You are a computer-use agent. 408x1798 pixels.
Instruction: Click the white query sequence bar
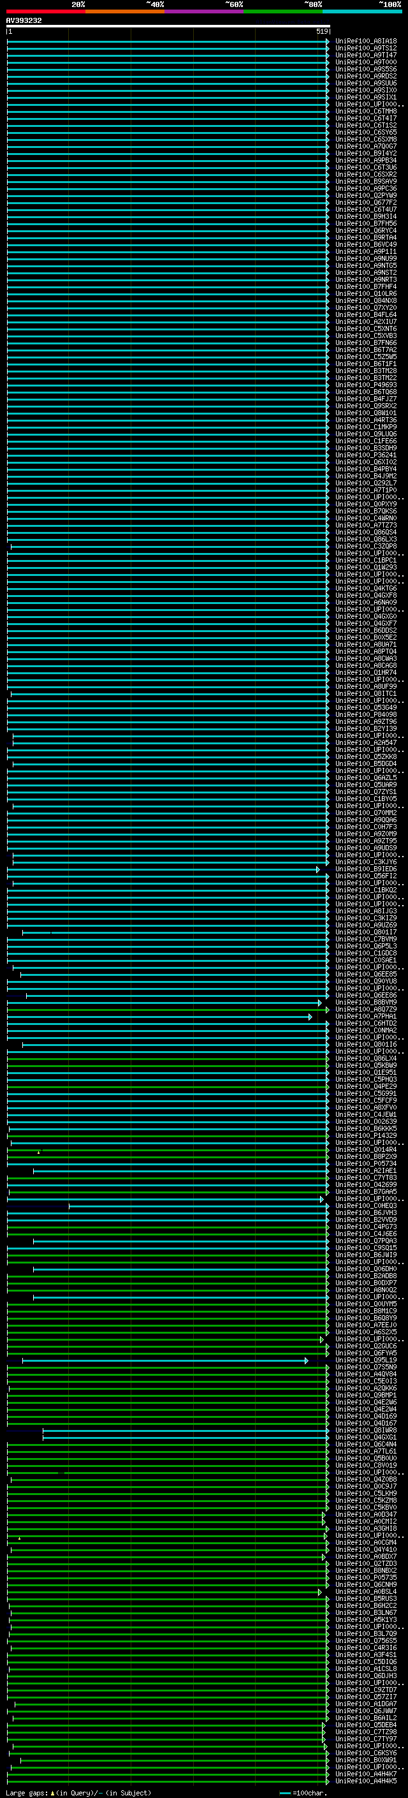[x=168, y=27]
